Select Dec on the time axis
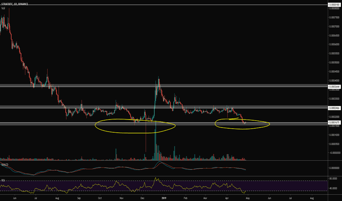342x201 pixels. (x=142, y=198)
